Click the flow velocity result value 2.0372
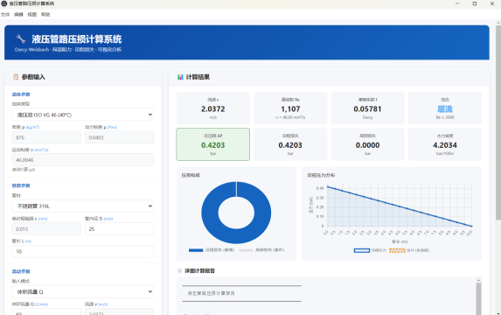Image resolution: width=501 pixels, height=315 pixels. coord(213,109)
